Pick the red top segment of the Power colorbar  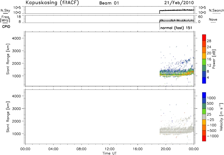tap(204, 37)
